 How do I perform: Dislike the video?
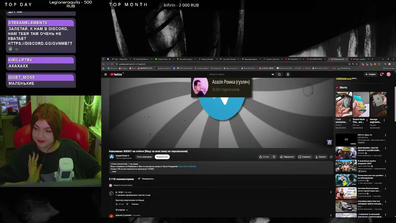(x=274, y=157)
